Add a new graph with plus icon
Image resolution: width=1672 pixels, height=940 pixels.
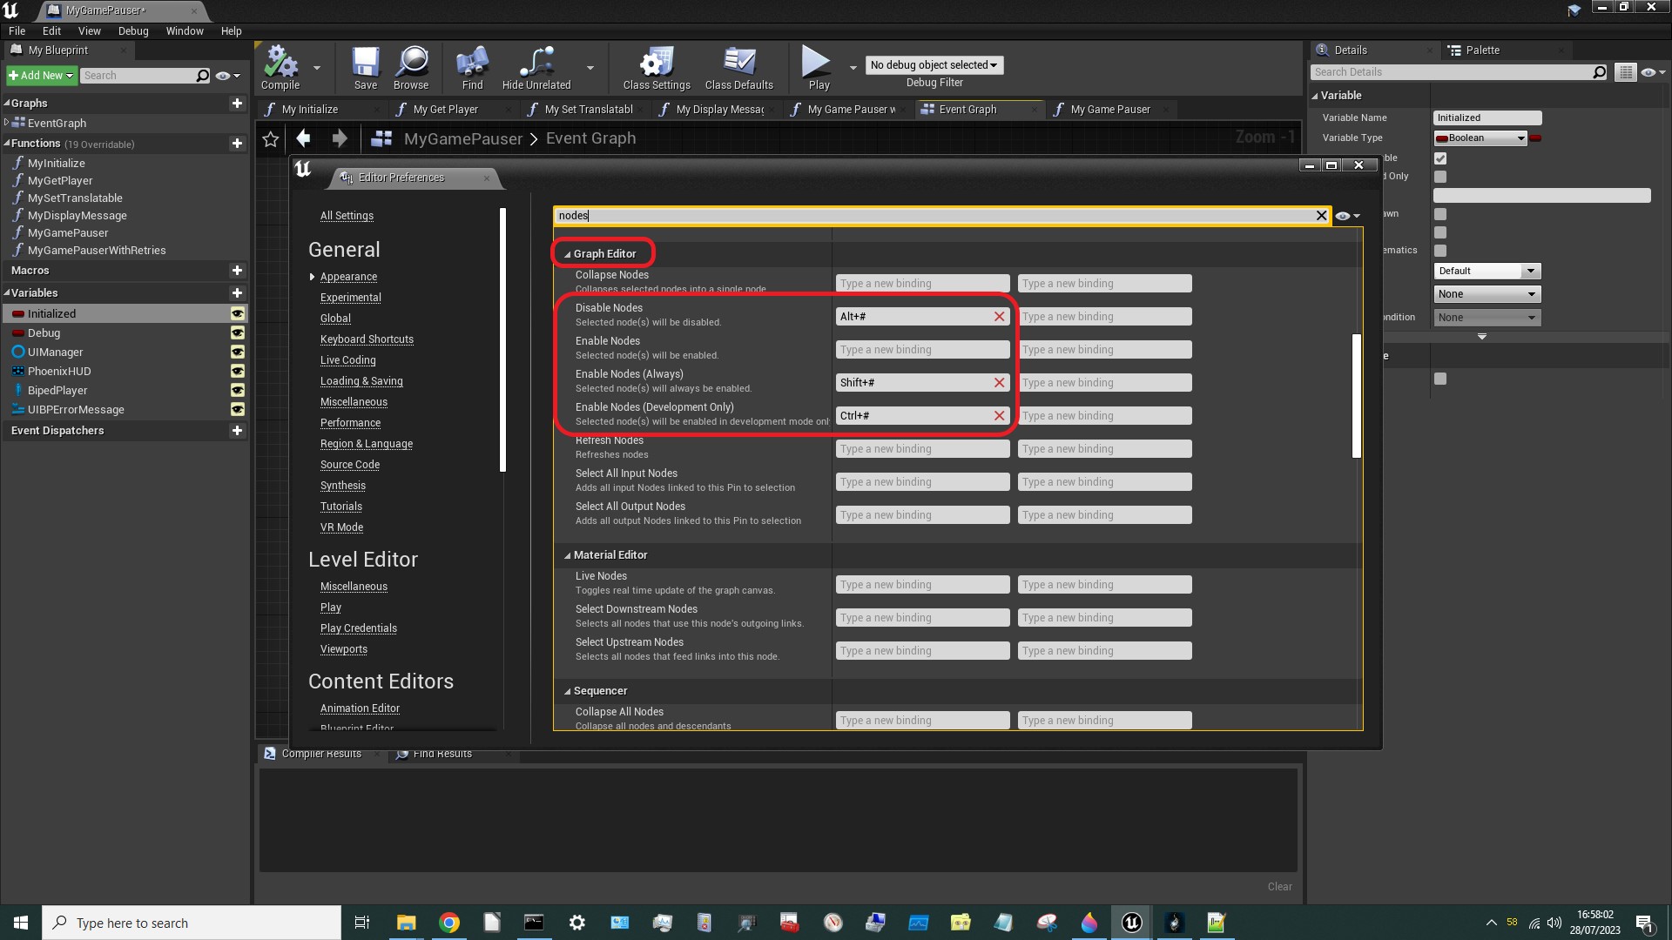[237, 103]
